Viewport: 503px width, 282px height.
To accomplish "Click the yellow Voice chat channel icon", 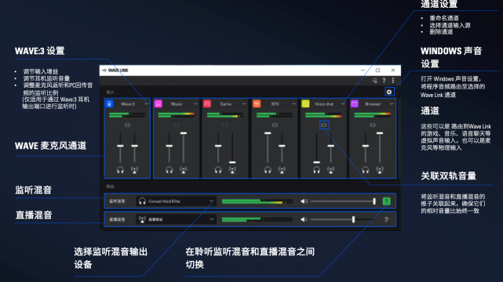I will coord(305,103).
